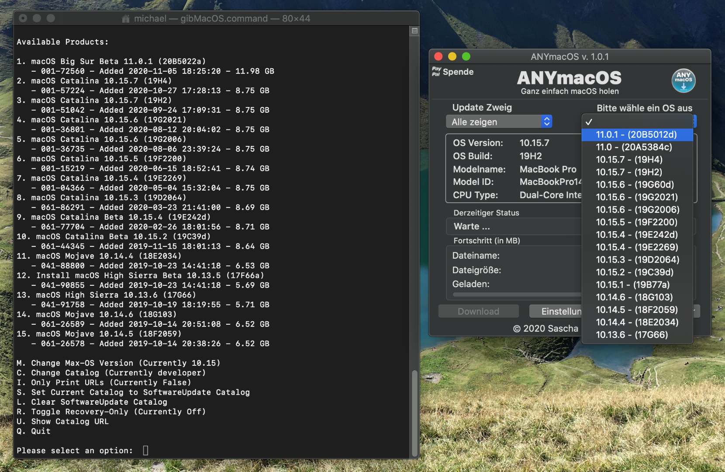
Task: Minimize the ANYmacOS window with yellow button
Action: point(452,56)
